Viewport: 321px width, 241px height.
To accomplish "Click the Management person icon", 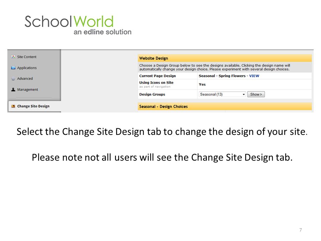I will 13,90.
